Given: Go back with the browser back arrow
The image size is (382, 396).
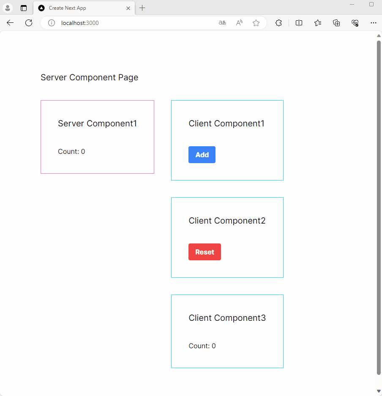Looking at the screenshot, I should [10, 23].
